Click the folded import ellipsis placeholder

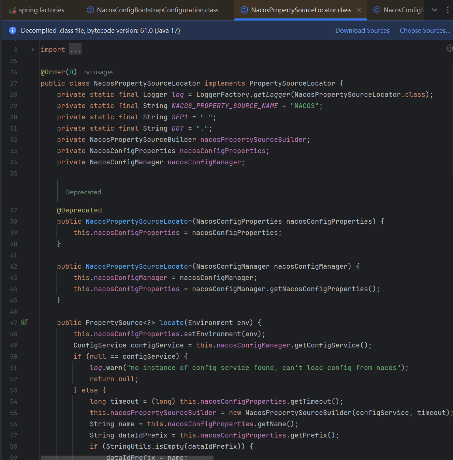point(75,50)
